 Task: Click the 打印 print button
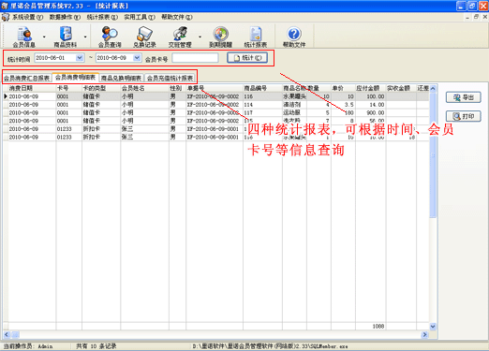click(x=464, y=116)
